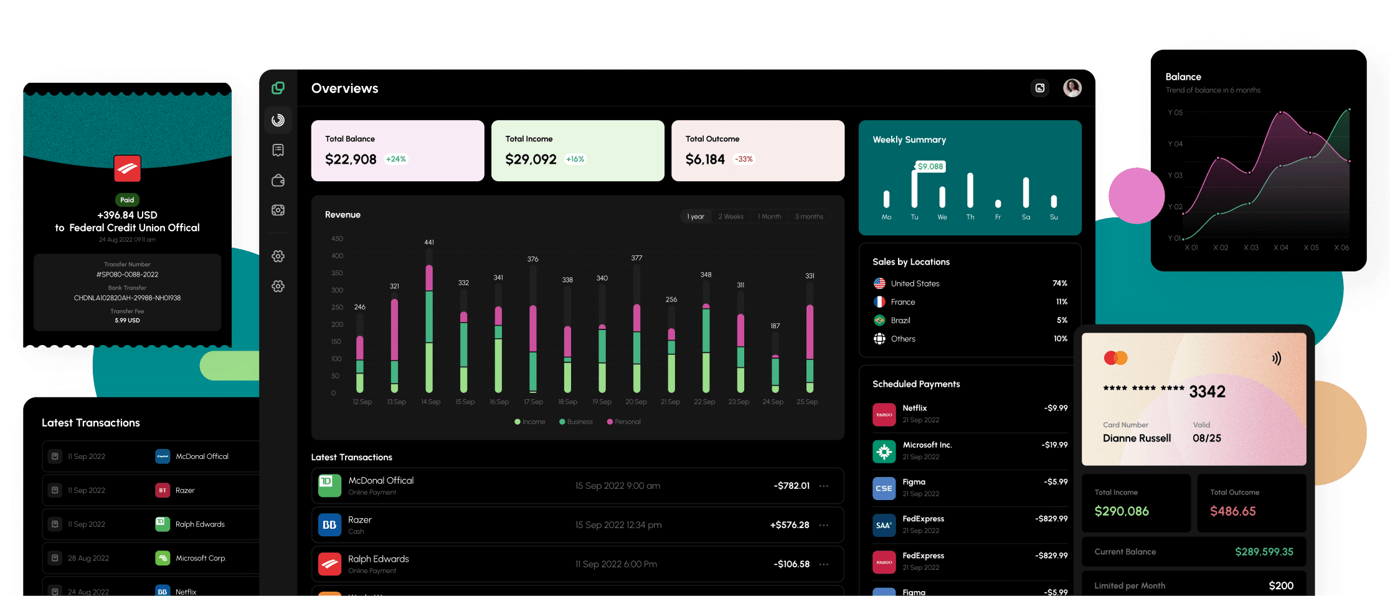Select the 3 months revenue tab
1390x596 pixels.
pos(808,217)
